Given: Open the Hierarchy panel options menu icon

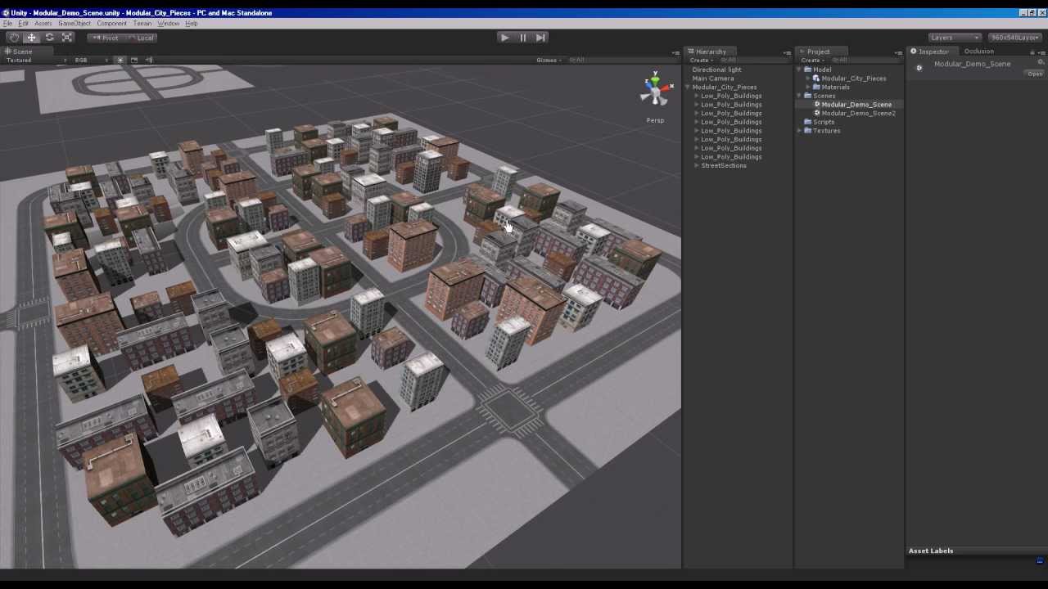Looking at the screenshot, I should tap(788, 52).
